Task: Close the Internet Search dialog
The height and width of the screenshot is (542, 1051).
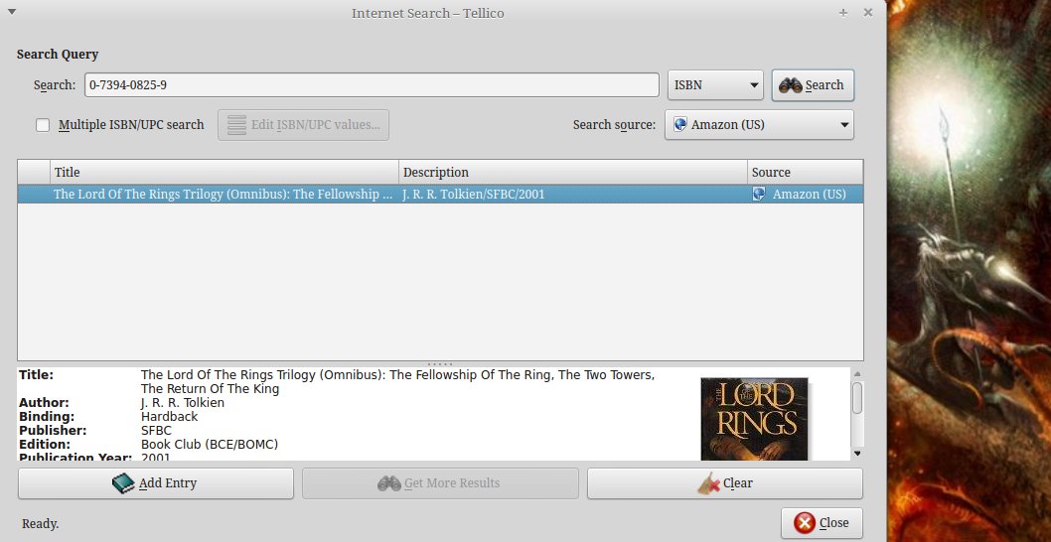Action: [822, 522]
